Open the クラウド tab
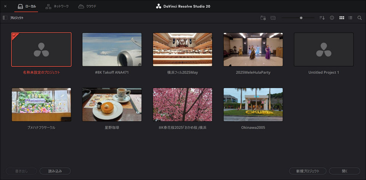The width and height of the screenshot is (366, 180). [x=87, y=6]
